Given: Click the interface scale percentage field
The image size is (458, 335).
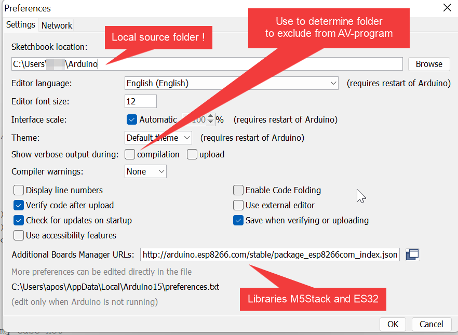Looking at the screenshot, I should click(x=195, y=119).
